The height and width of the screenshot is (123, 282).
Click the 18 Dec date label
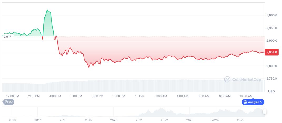(x=140, y=96)
